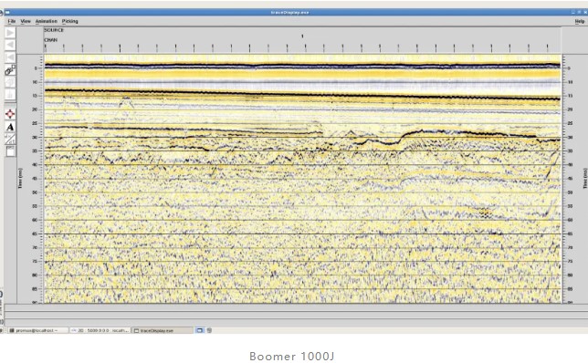Click the next screen forward arrow icon
Image resolution: width=588 pixels, height=363 pixels.
click(x=10, y=33)
